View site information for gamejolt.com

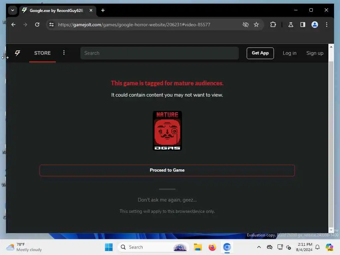[51, 25]
